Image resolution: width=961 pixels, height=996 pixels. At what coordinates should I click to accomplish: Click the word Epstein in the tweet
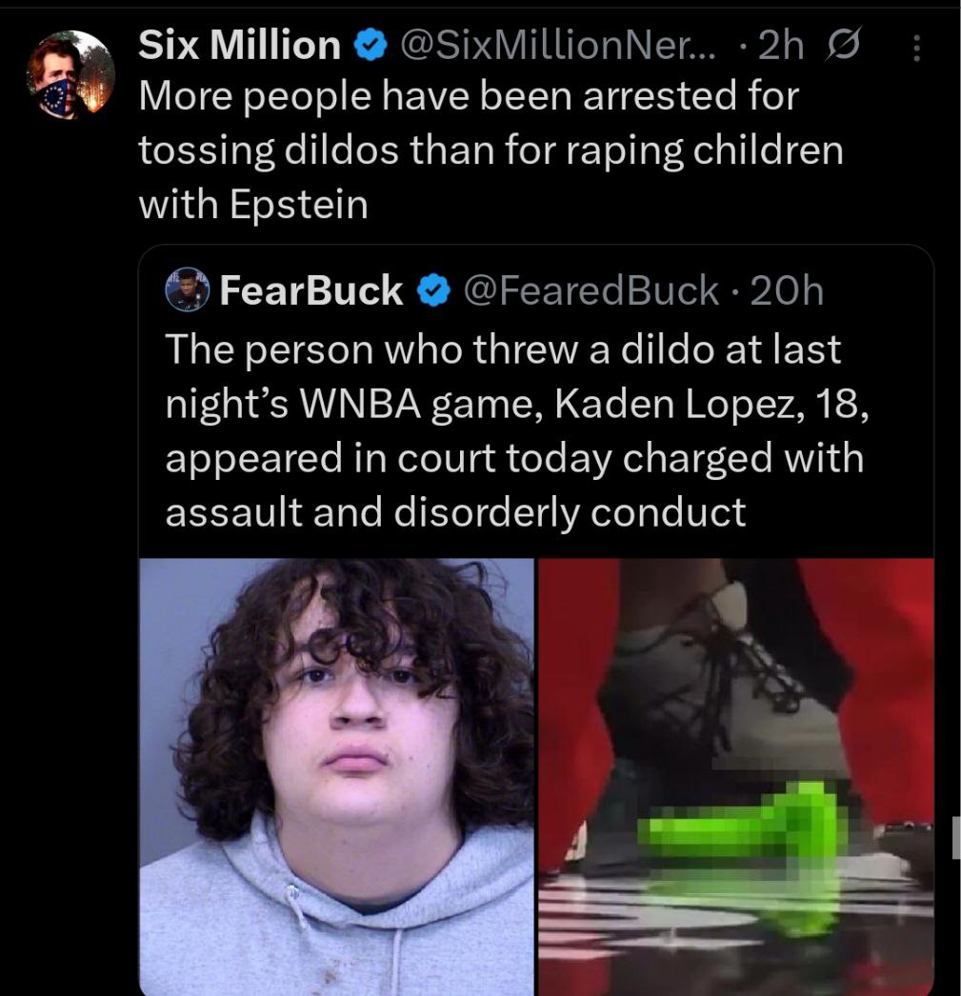click(298, 205)
